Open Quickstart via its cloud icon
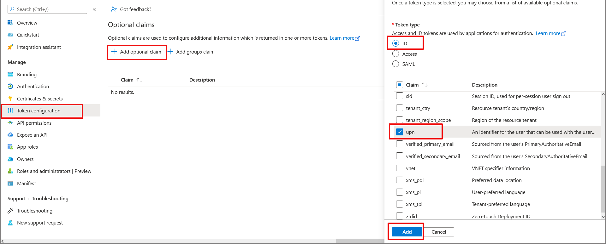This screenshot has width=606, height=244. [10, 35]
